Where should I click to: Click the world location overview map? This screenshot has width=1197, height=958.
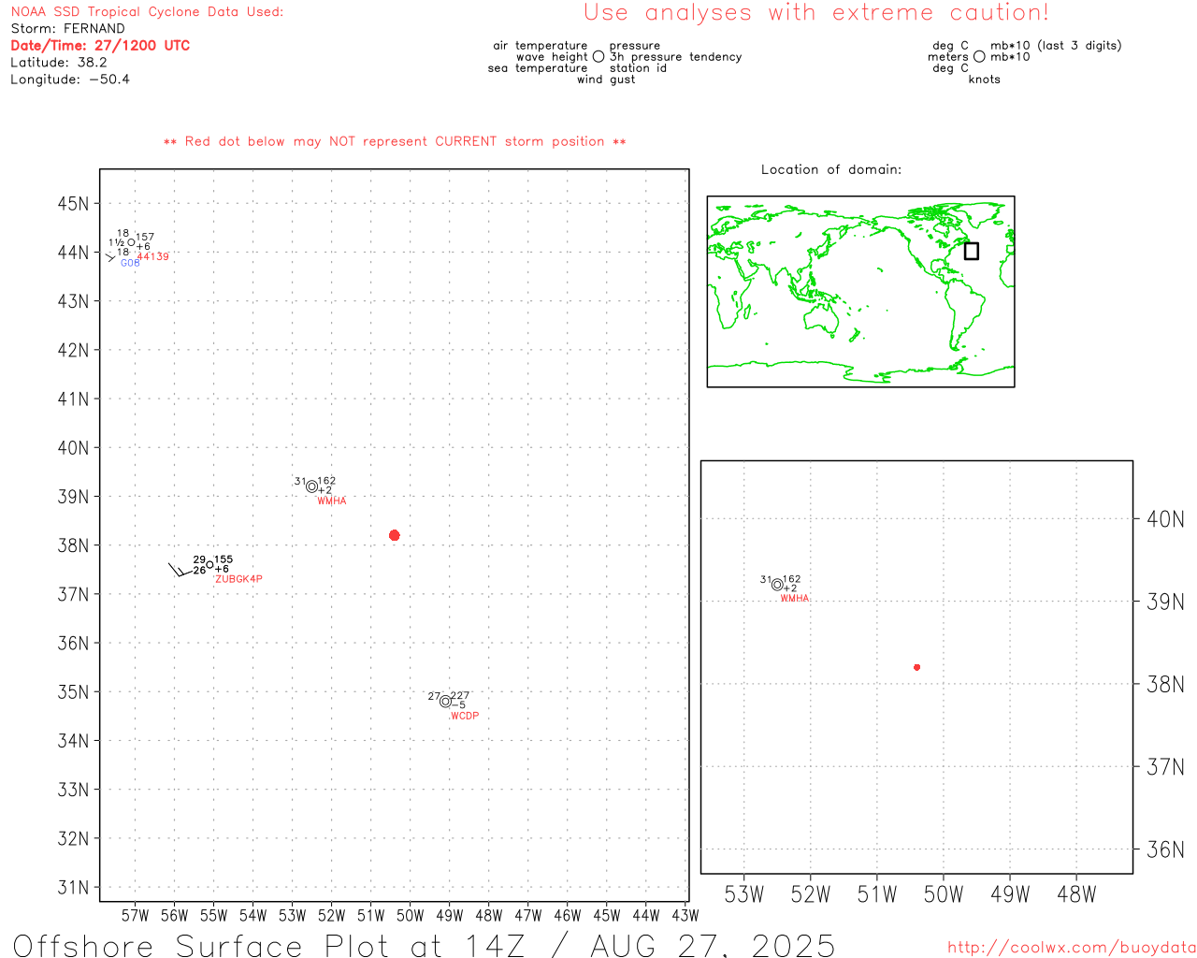[860, 292]
